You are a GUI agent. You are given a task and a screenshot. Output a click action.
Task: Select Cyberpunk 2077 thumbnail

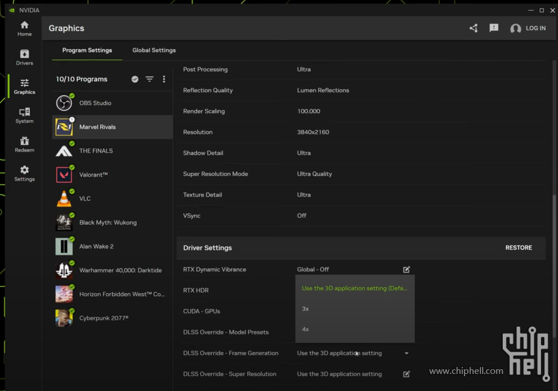(x=64, y=318)
